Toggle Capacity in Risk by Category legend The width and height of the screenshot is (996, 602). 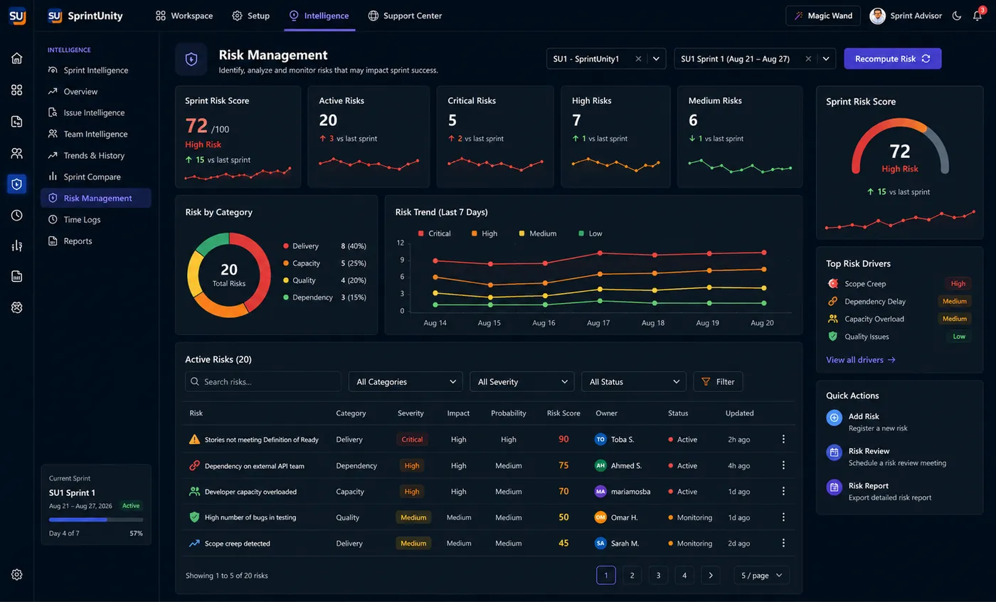[324, 263]
